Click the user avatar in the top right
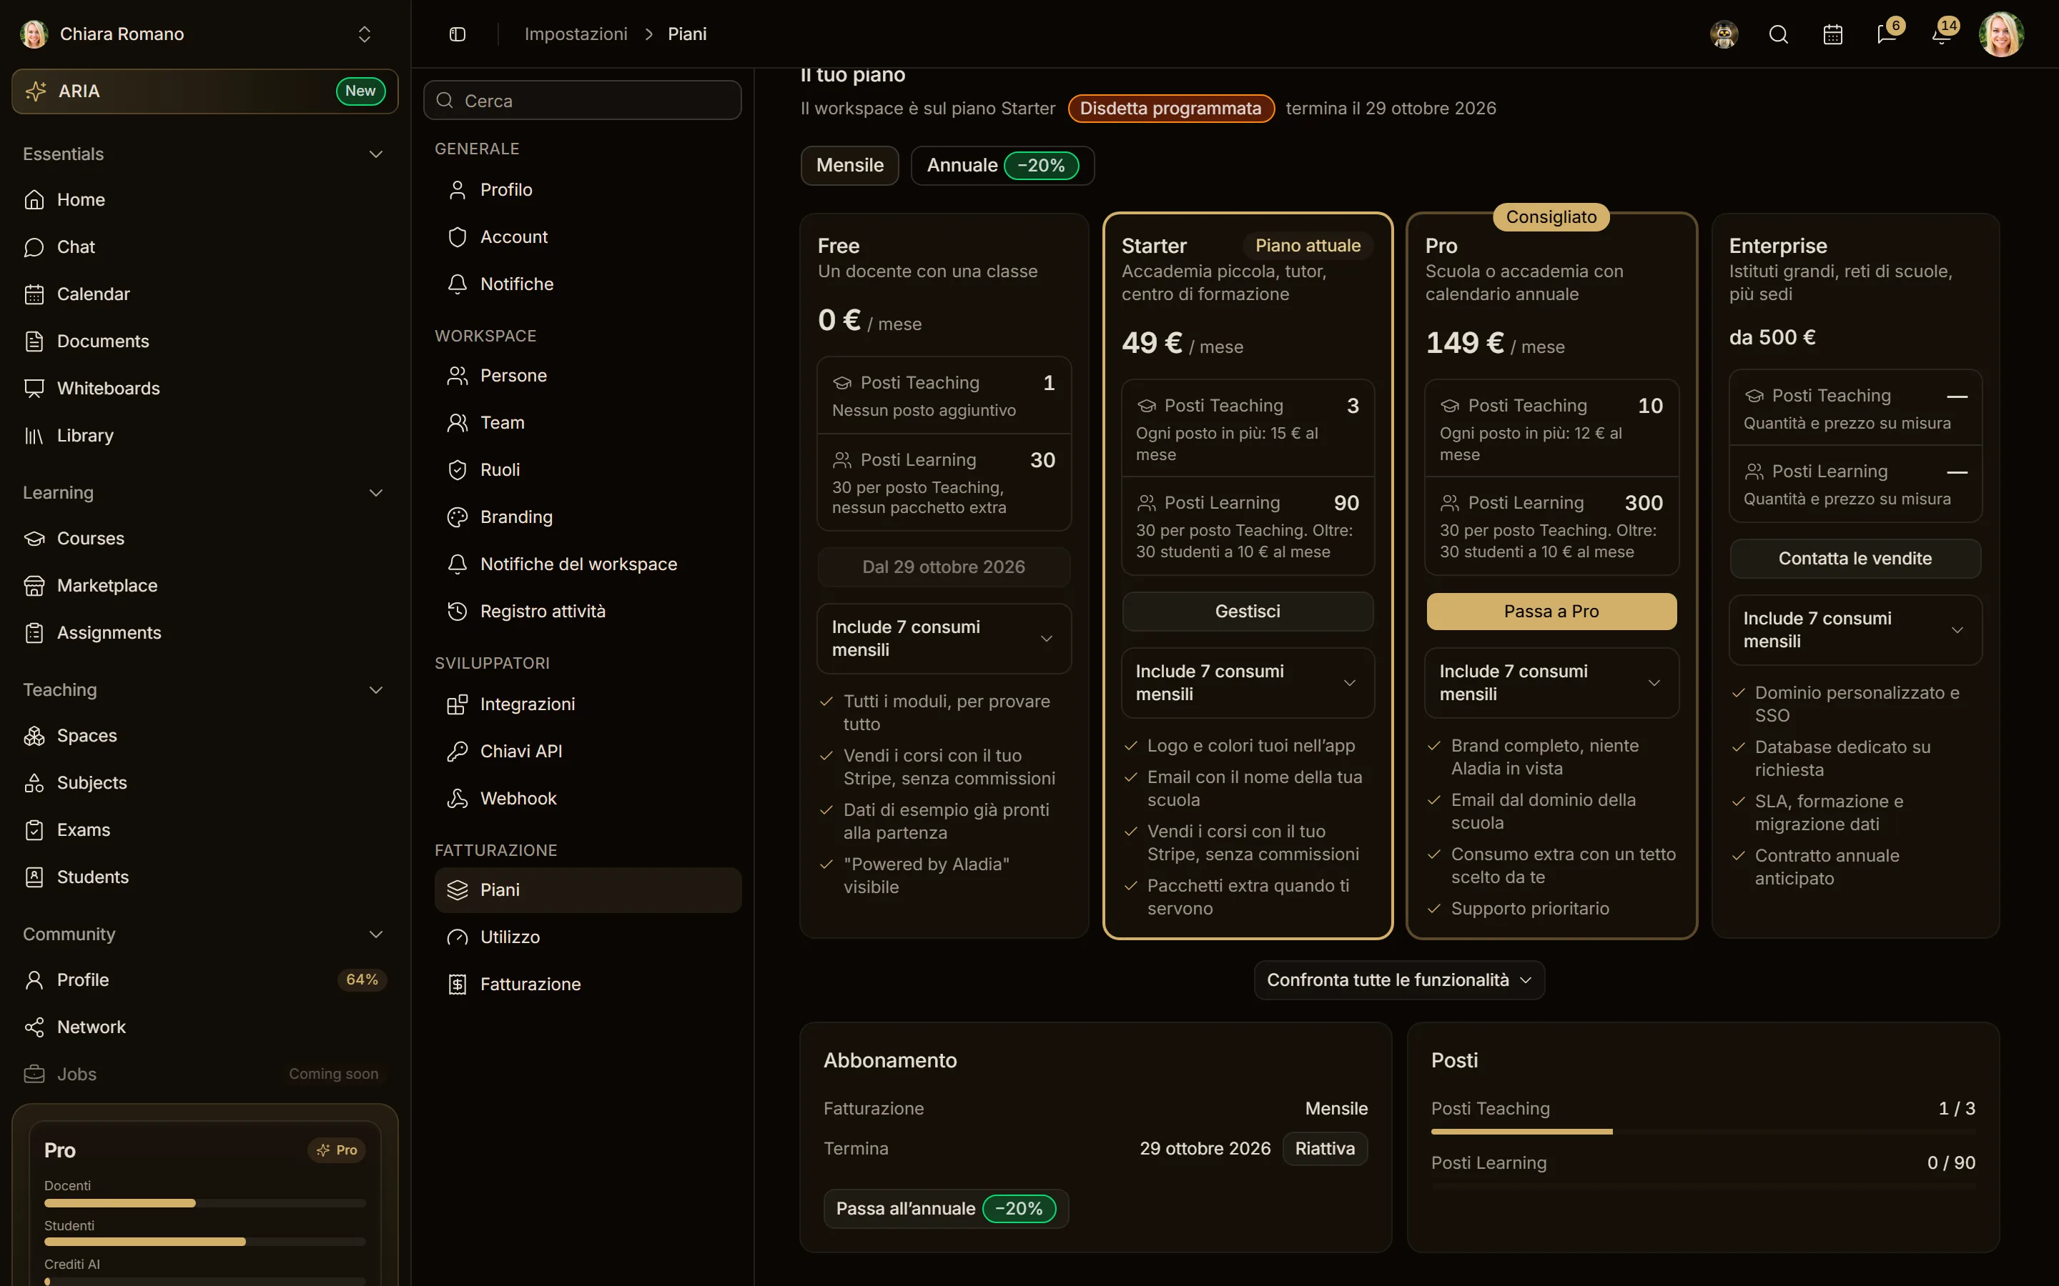The height and width of the screenshot is (1286, 2059). coord(2001,34)
